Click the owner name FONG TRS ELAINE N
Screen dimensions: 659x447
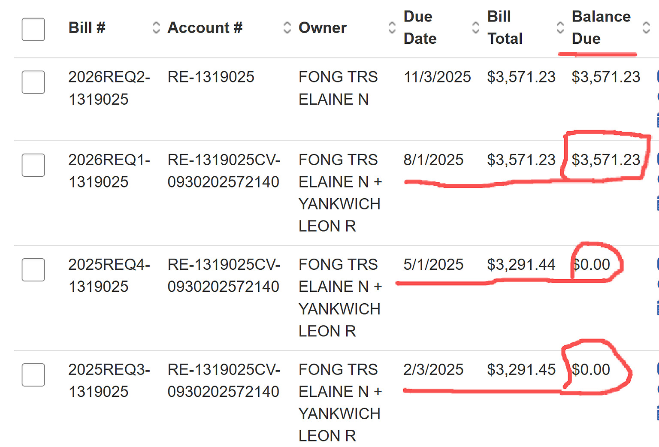[338, 88]
